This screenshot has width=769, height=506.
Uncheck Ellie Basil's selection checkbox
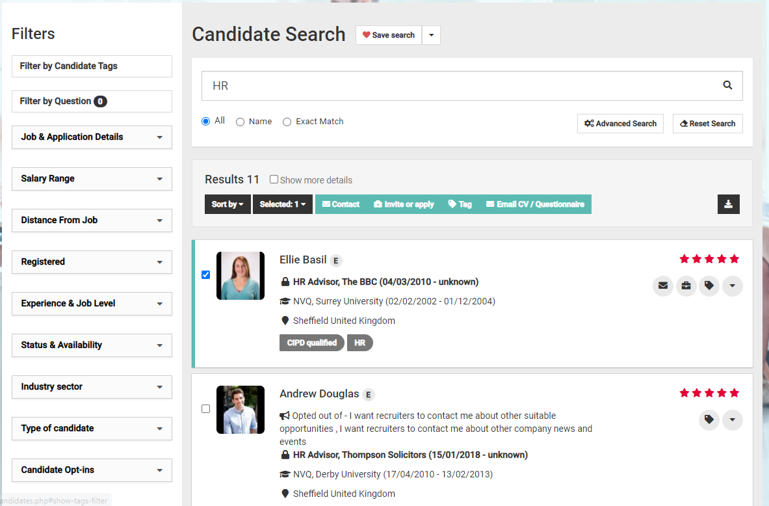206,274
